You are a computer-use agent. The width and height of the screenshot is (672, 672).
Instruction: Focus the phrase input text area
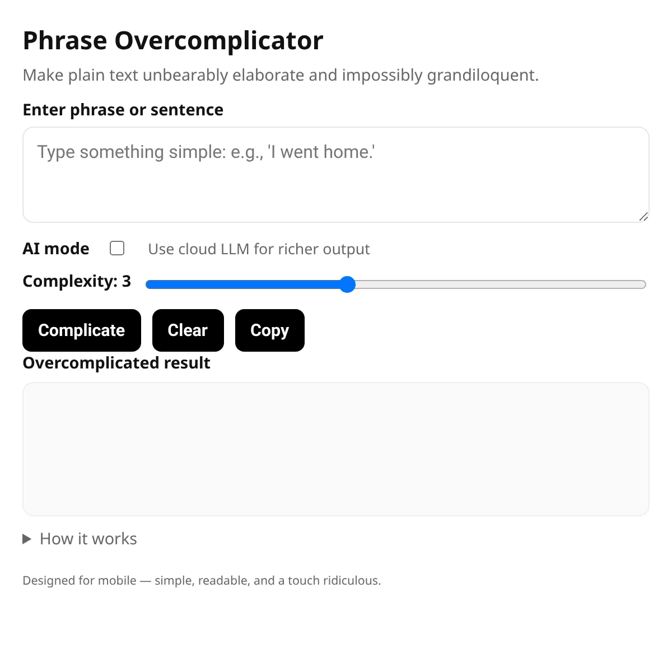tap(336, 175)
